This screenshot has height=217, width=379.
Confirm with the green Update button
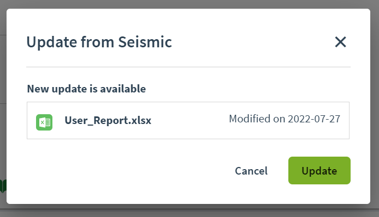(319, 171)
